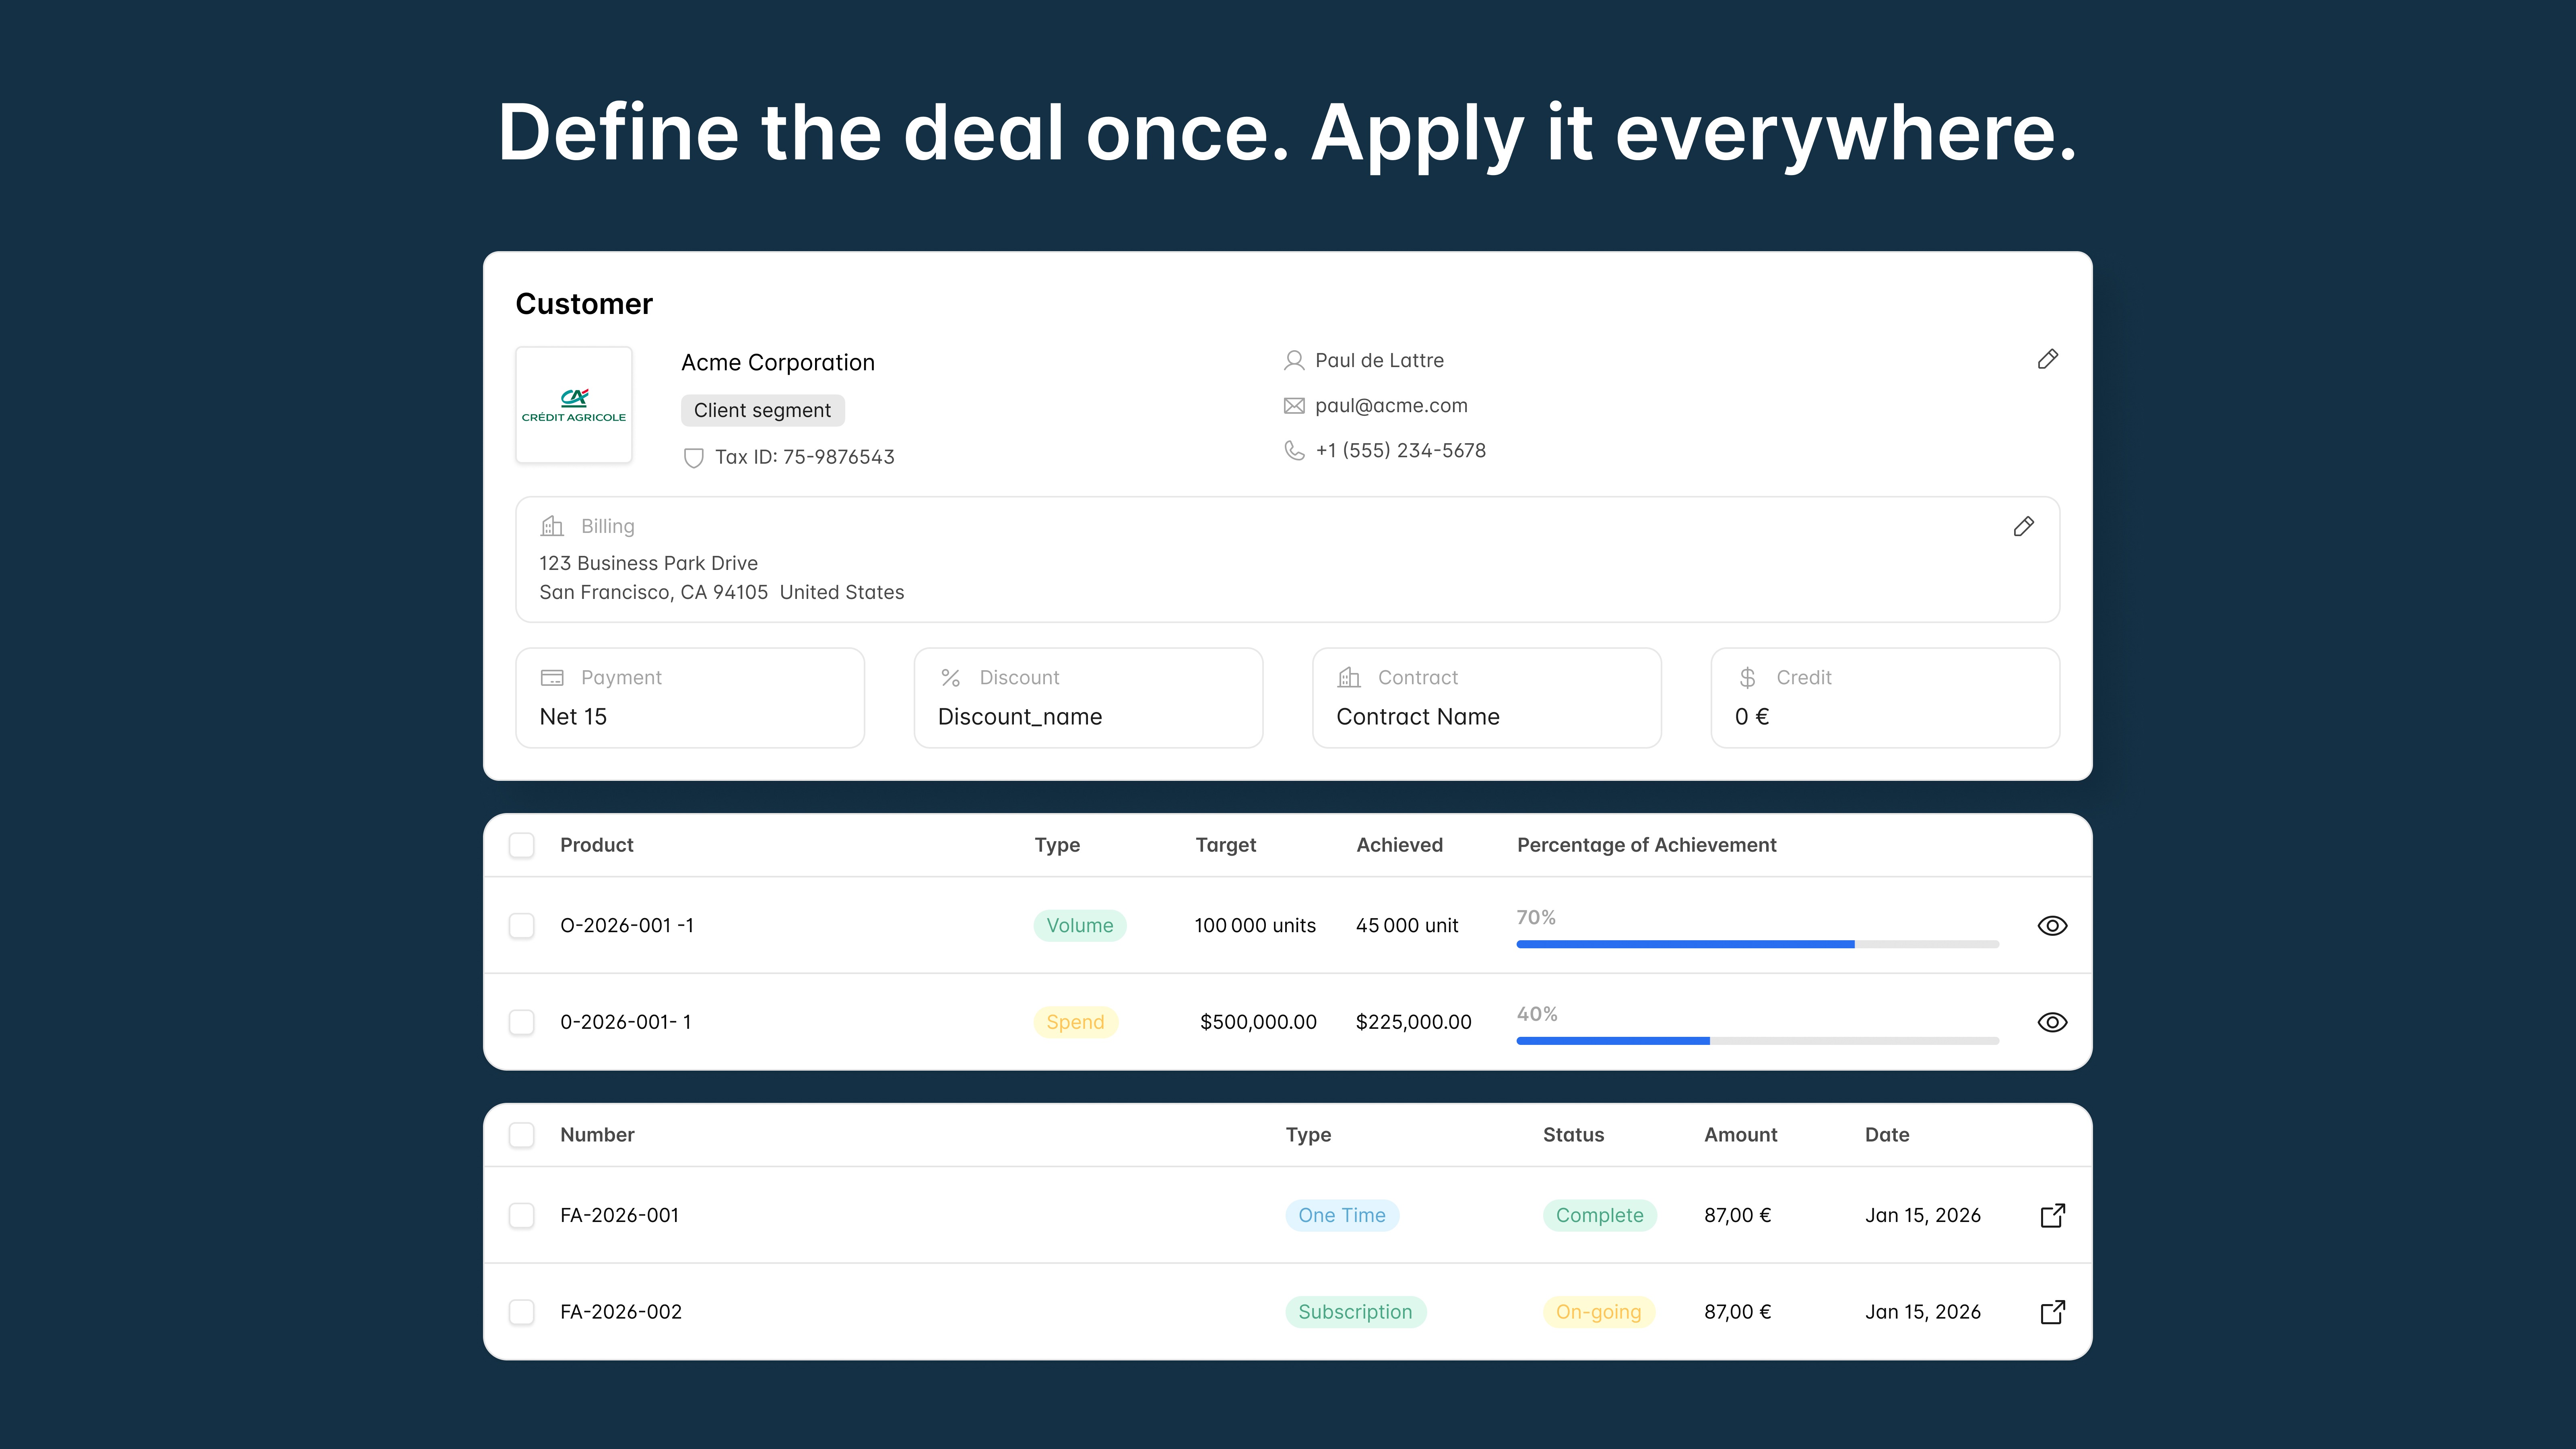Select the Client segment tag
The image size is (2576, 1449).
pos(762,410)
